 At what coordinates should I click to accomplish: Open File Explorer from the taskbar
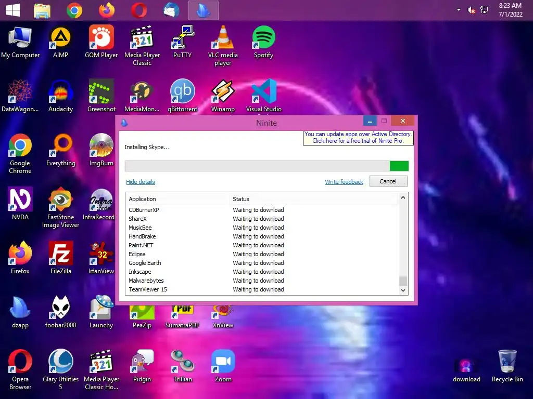(x=42, y=10)
